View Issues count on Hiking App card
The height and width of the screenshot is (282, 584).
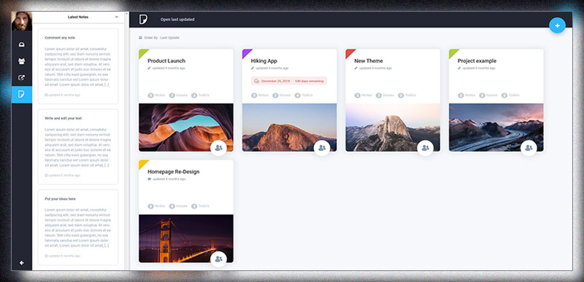click(281, 95)
